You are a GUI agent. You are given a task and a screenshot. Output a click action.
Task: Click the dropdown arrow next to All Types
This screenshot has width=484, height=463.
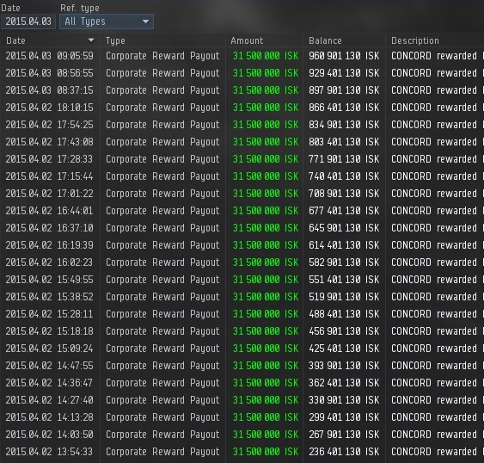[145, 22]
